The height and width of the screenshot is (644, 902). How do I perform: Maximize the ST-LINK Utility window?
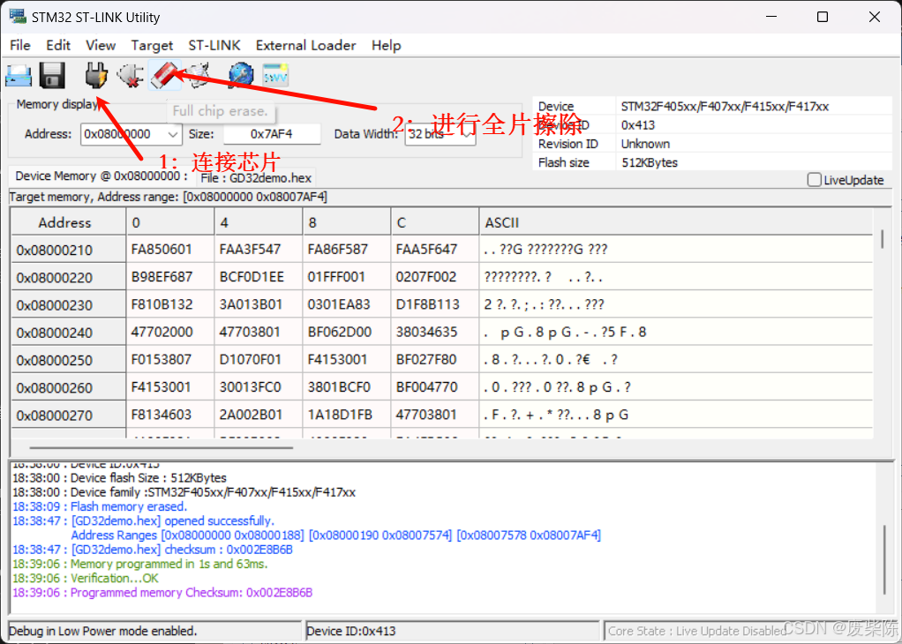(x=823, y=17)
